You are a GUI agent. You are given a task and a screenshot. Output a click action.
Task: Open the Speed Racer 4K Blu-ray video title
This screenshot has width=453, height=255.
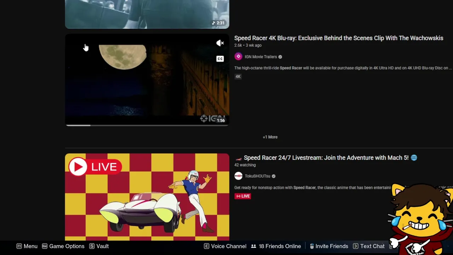coord(339,38)
